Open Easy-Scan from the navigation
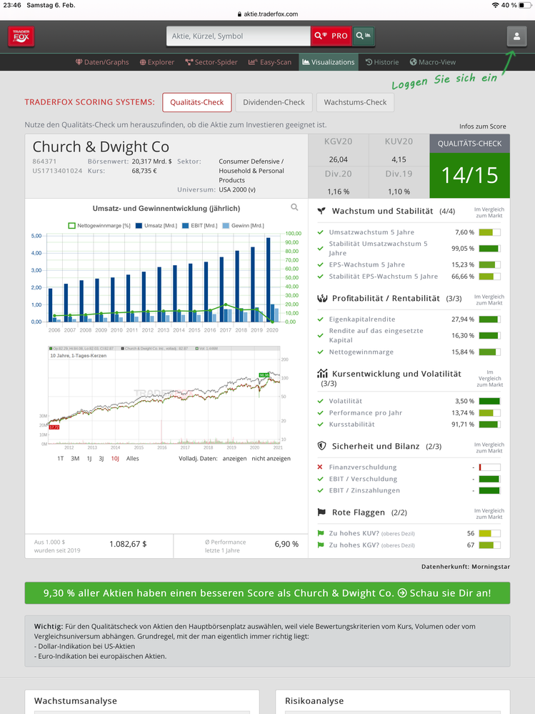Screen dimensions: 535x714 [x=270, y=62]
